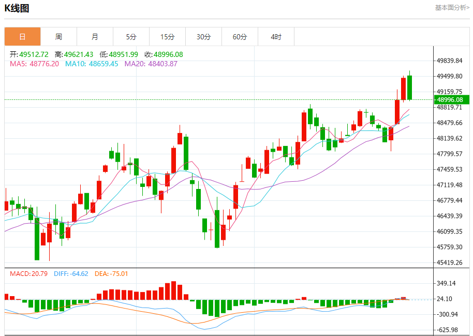This screenshot has height=336, width=473.
Task: Switch to the 月 monthly tab
Action: pos(95,37)
